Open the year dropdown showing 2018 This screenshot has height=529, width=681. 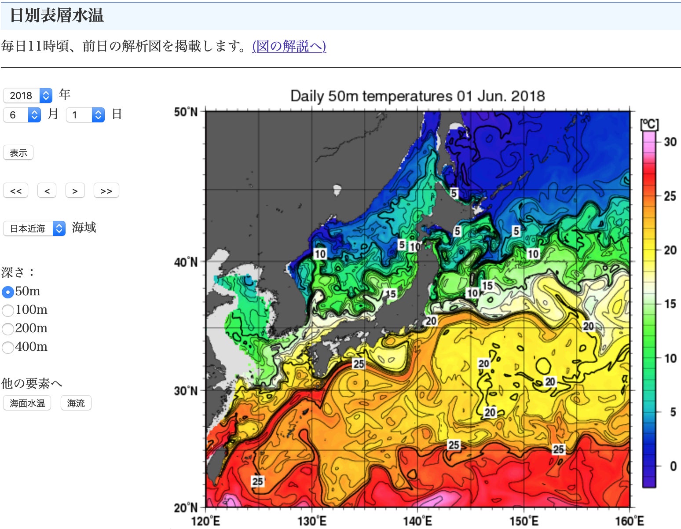[x=28, y=96]
